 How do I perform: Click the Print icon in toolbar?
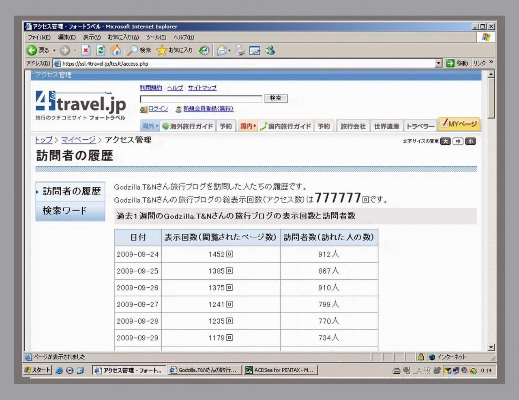point(240,51)
